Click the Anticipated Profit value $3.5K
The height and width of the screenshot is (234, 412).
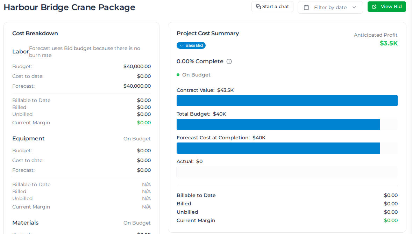(389, 43)
